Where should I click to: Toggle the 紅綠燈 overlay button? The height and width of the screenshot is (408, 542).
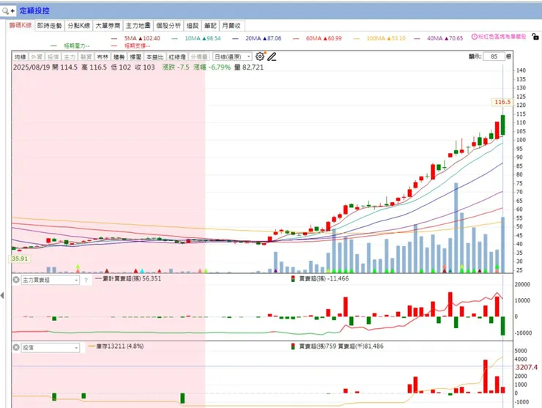pos(177,56)
